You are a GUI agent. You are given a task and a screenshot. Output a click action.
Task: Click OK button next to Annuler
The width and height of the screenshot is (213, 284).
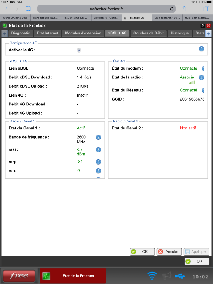click(x=142, y=252)
